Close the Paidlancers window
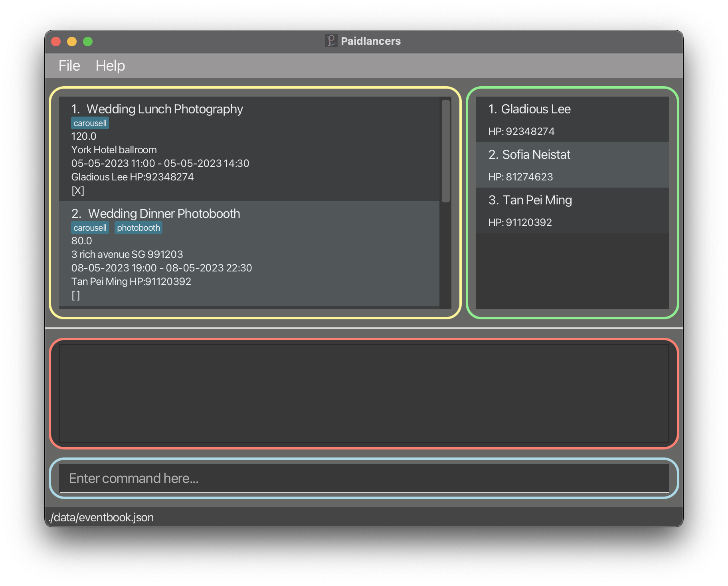The image size is (728, 586). click(x=56, y=42)
